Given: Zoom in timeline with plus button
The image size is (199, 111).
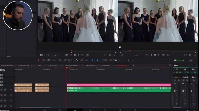Looking at the screenshot, I should (x=133, y=60).
